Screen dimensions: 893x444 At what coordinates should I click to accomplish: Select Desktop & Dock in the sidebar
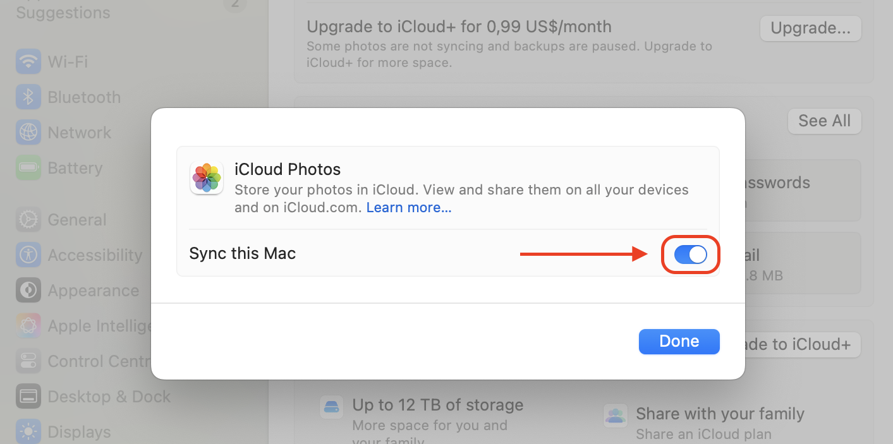(109, 396)
